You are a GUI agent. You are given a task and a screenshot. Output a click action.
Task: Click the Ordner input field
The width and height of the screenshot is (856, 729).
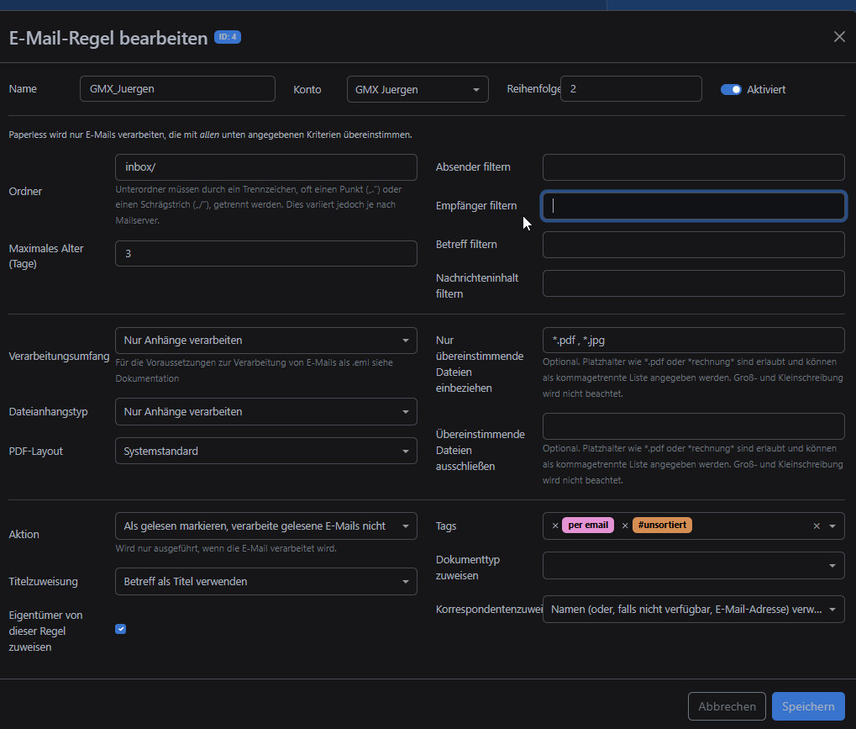[x=265, y=167]
